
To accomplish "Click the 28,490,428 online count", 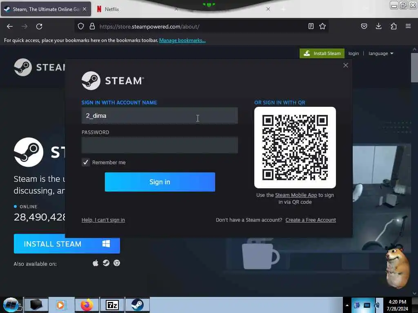I will 40,217.
